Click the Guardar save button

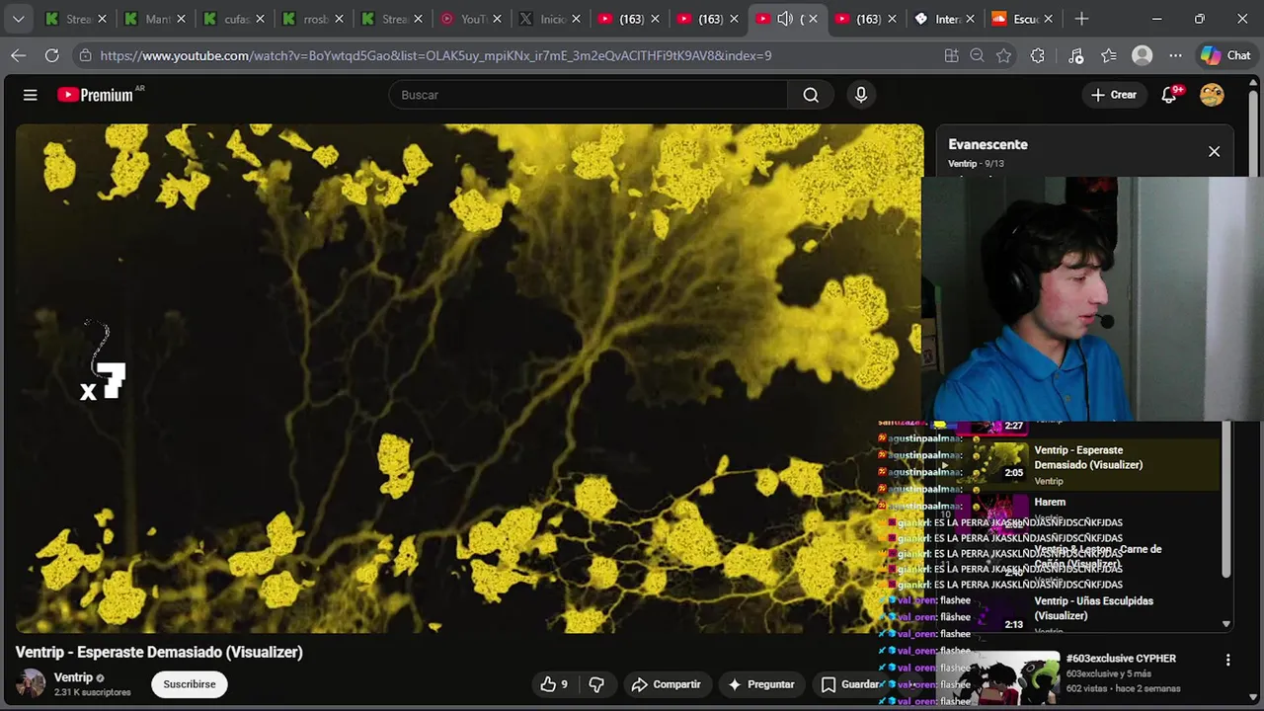tap(850, 684)
